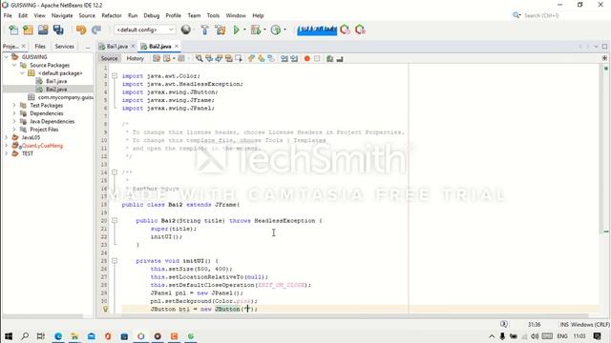The image size is (611, 343).
Task: Click the Undo arrow icon
Action: pyautogui.click(x=81, y=30)
